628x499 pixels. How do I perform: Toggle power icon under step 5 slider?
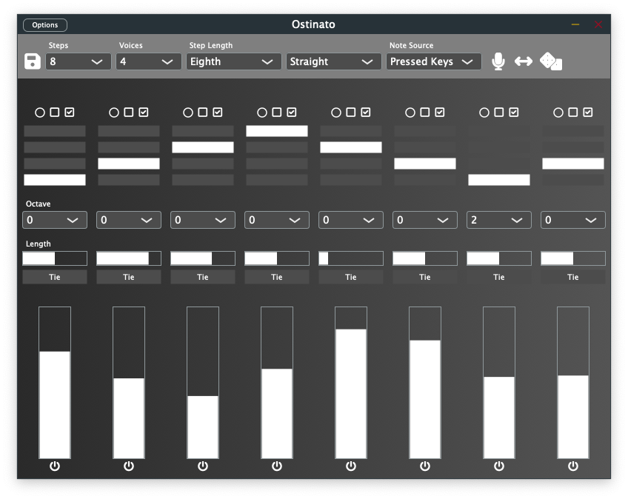click(x=351, y=466)
